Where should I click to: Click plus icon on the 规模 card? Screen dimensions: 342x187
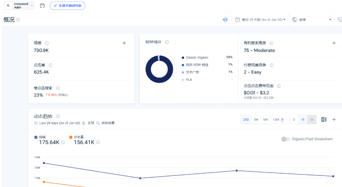tap(124, 43)
